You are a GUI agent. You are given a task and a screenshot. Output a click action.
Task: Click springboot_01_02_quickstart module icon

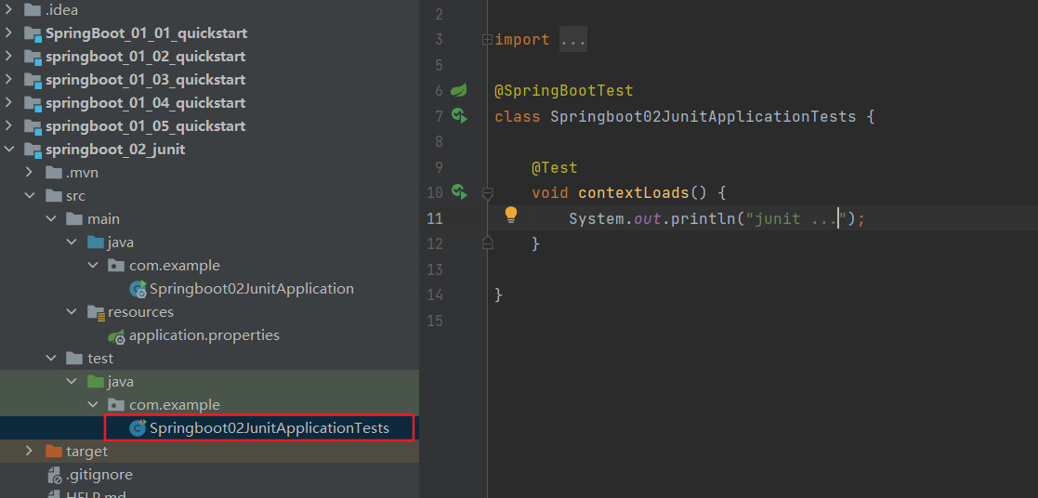(x=33, y=57)
